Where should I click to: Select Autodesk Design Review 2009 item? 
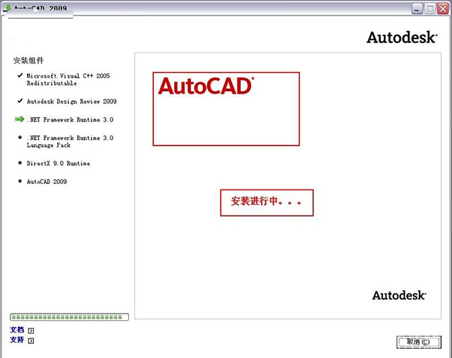[x=72, y=101]
